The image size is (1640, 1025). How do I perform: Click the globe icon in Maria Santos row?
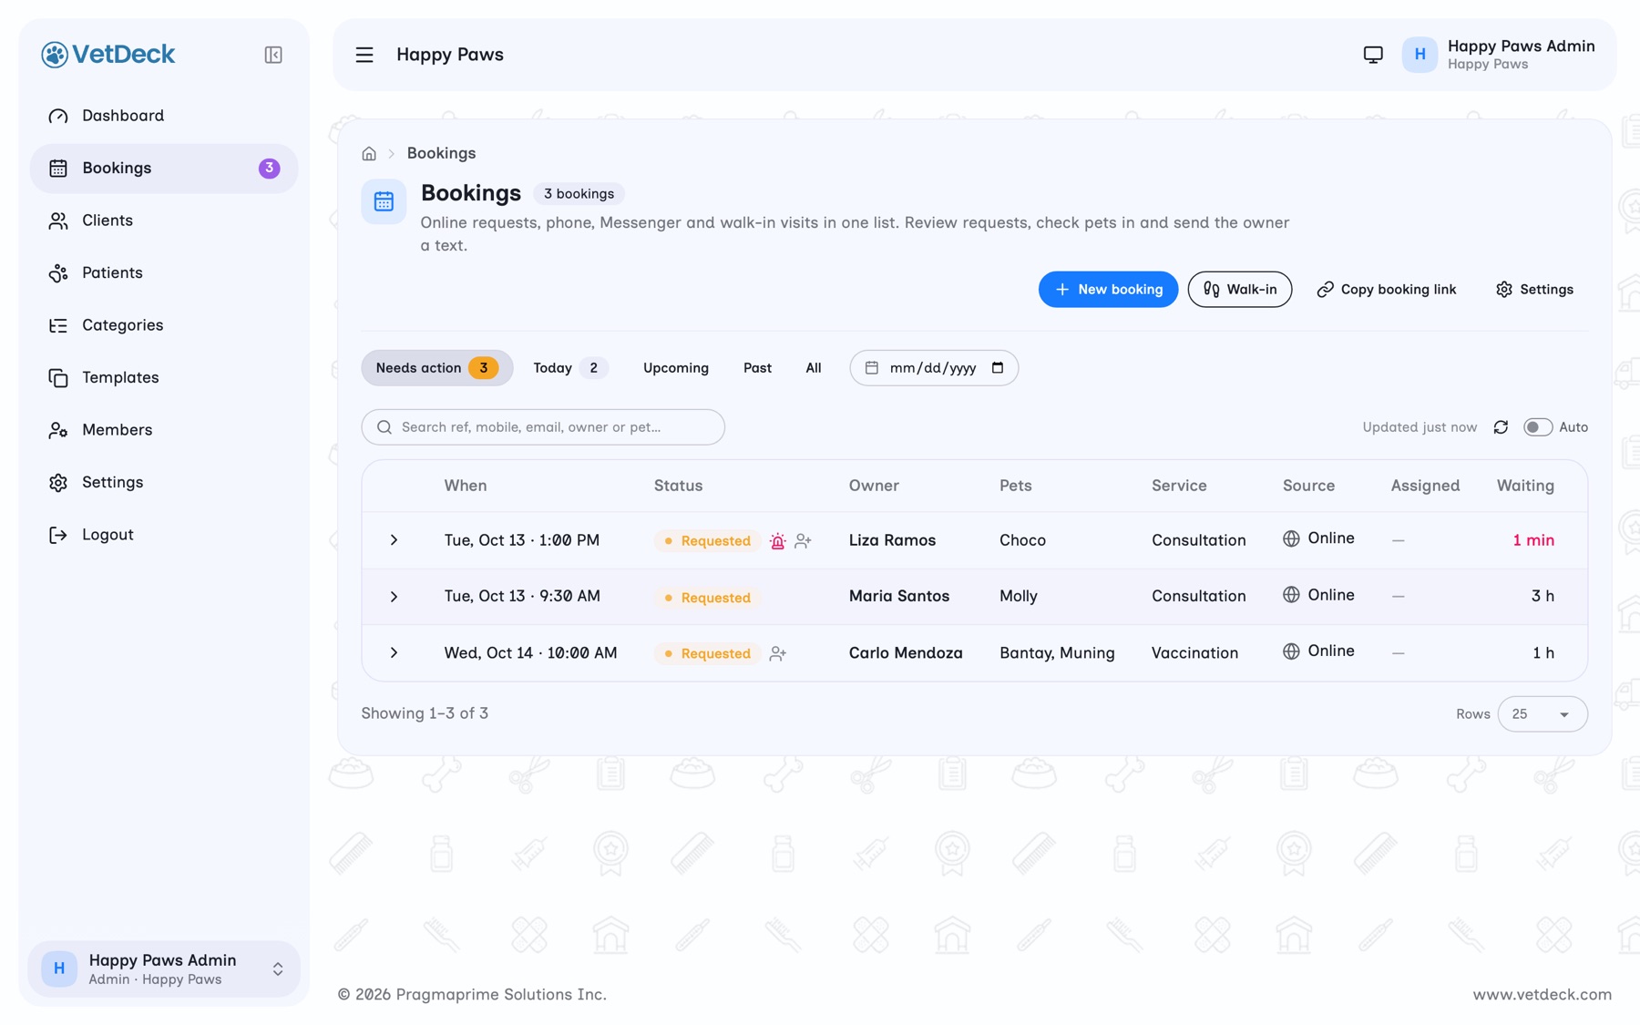[1291, 595]
